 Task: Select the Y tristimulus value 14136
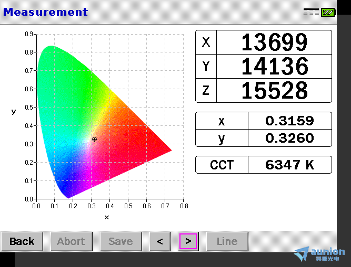(x=274, y=66)
